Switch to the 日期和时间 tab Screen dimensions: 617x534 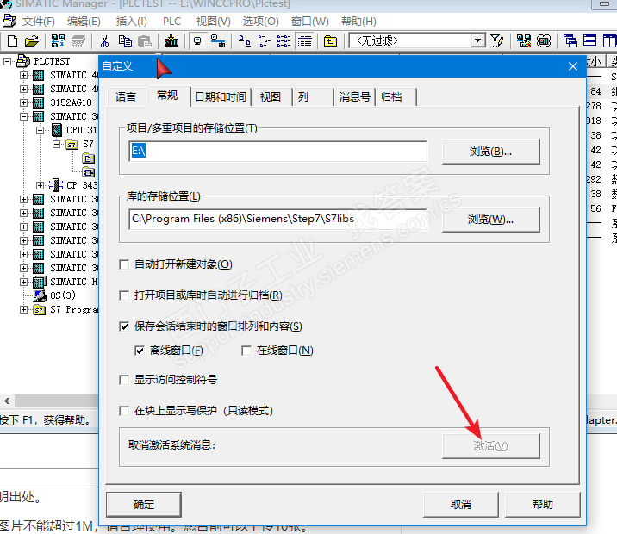pos(221,96)
